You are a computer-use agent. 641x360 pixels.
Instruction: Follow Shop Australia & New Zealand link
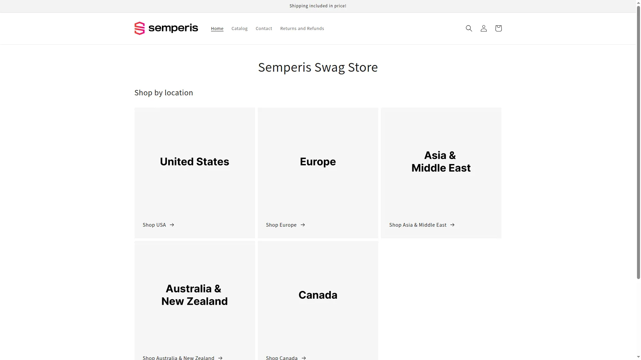183,357
